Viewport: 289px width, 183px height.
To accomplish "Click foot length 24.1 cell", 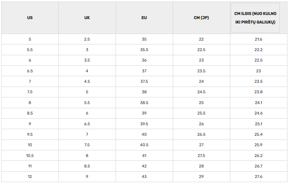I will click(259, 103).
